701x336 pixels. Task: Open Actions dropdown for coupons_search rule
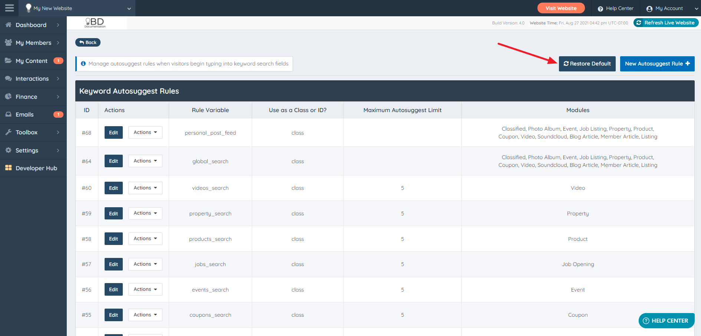[145, 315]
